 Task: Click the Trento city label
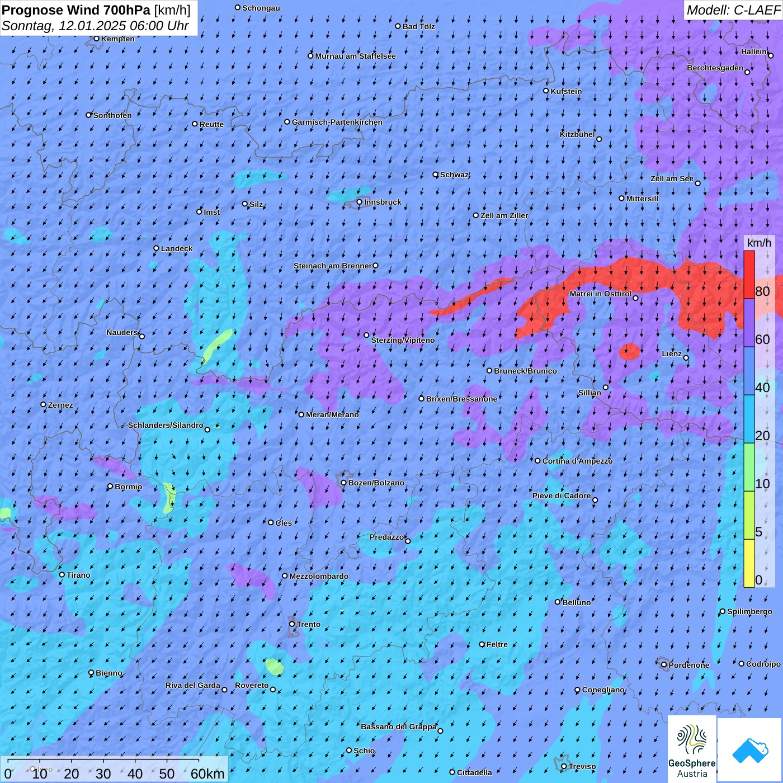pos(309,624)
